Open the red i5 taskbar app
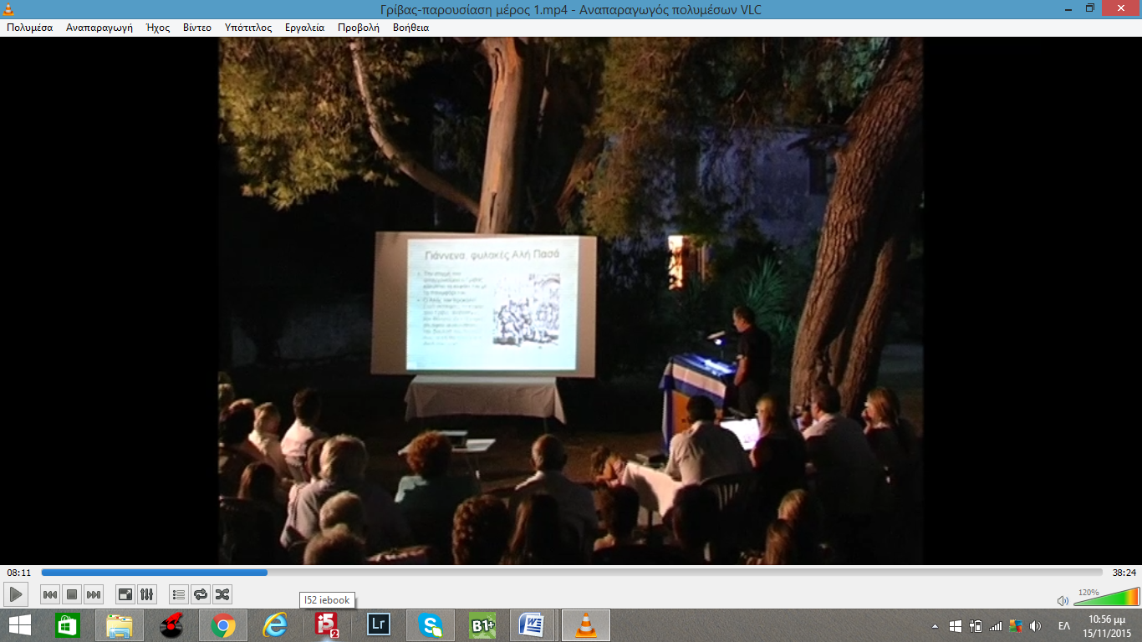The width and height of the screenshot is (1142, 642). [327, 625]
